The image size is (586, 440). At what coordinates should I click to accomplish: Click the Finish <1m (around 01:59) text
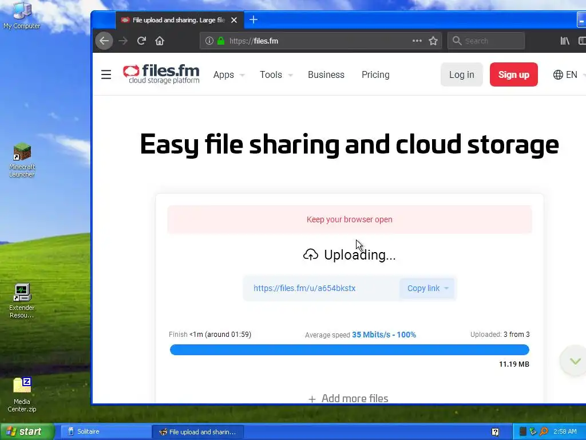click(210, 335)
